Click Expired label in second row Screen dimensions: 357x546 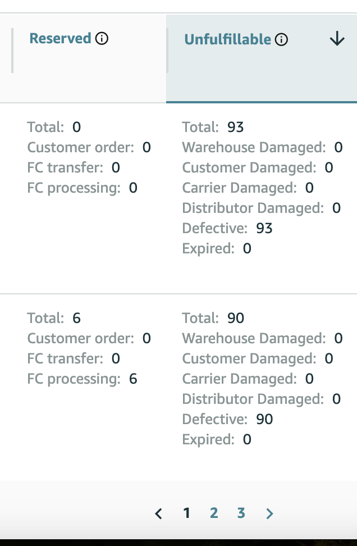208,439
